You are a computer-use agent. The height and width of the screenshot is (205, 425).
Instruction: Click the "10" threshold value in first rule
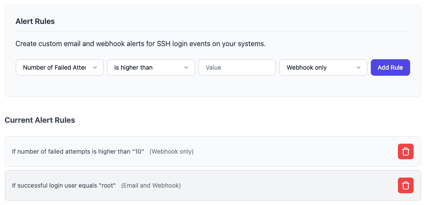138,151
